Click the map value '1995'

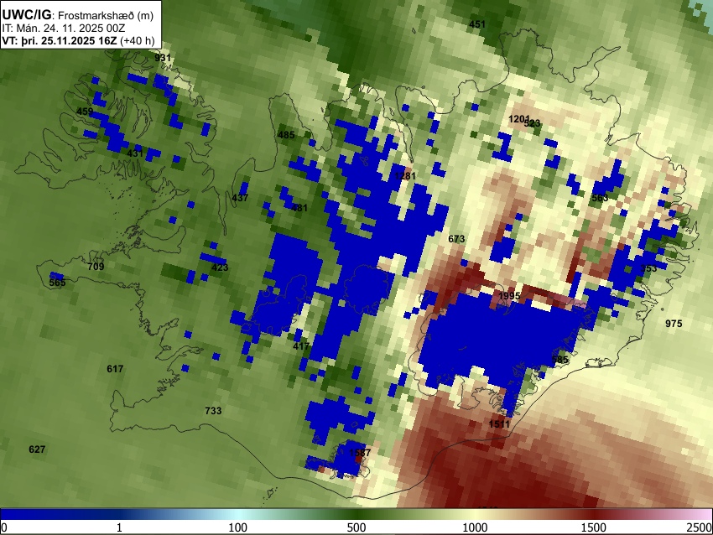tap(509, 296)
